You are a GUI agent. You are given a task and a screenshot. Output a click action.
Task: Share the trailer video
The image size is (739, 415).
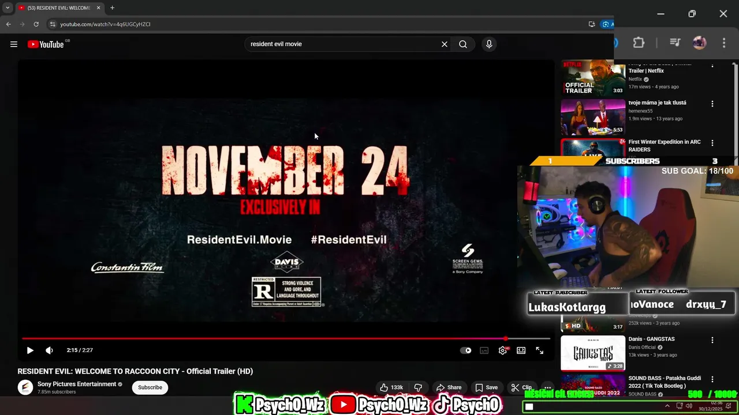pyautogui.click(x=449, y=387)
